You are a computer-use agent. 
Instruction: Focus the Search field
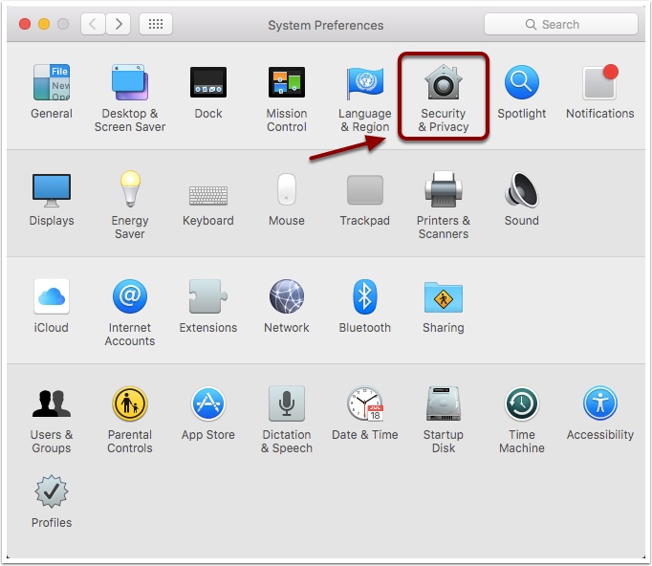(x=561, y=24)
